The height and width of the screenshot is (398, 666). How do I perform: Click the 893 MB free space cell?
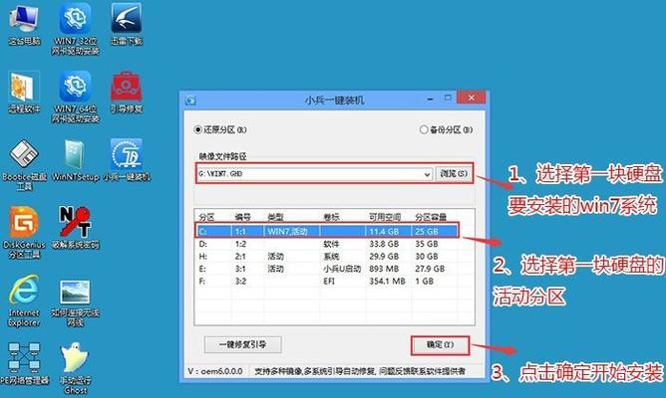click(x=384, y=269)
